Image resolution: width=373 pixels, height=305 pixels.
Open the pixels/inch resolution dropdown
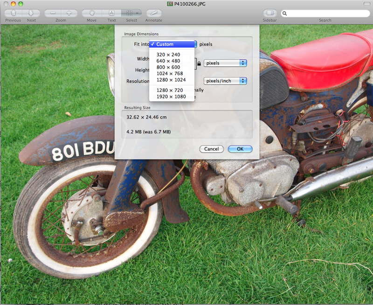pos(225,81)
